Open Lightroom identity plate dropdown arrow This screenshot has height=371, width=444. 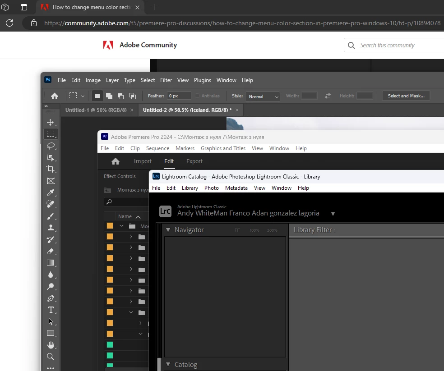[x=333, y=214]
